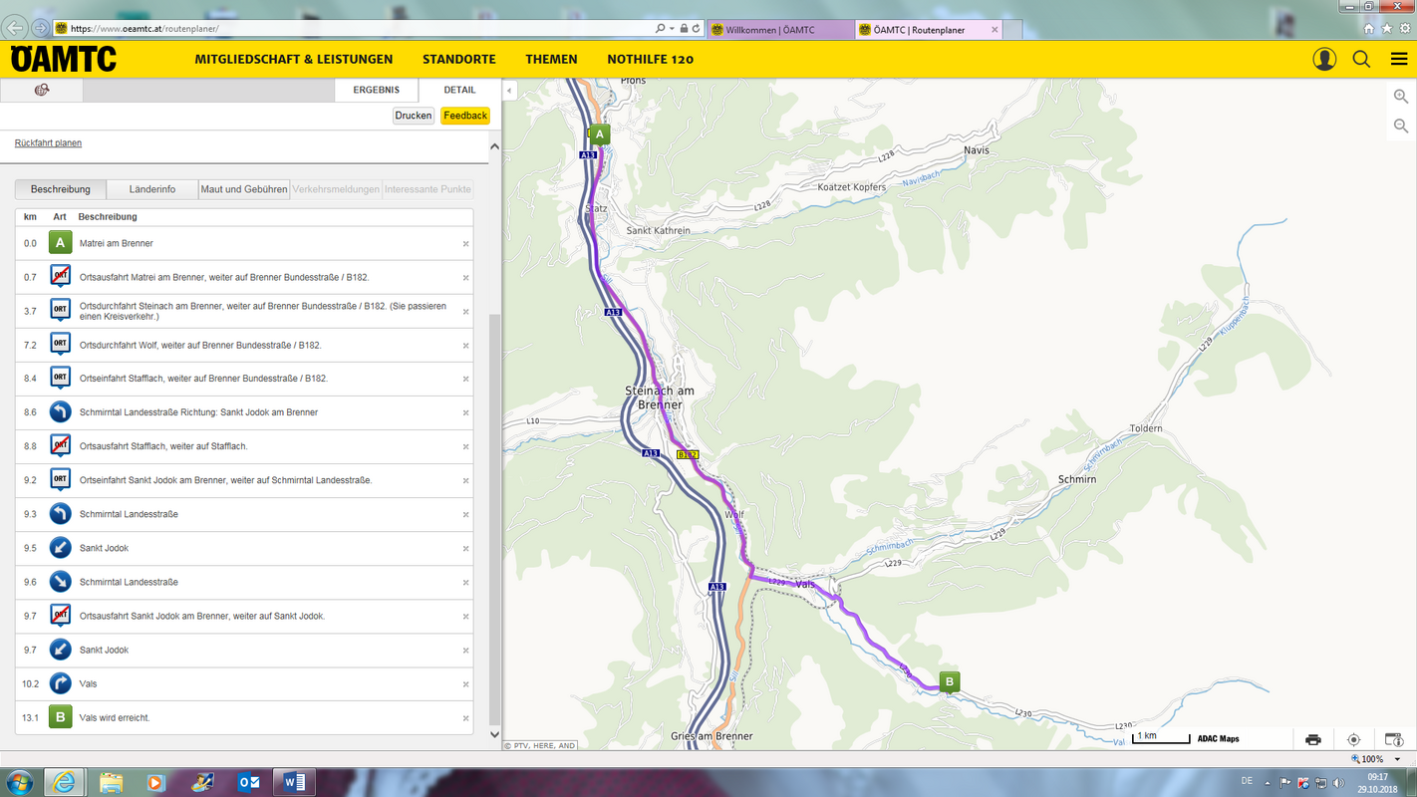Select the Maut und Gebühren tab
Image resolution: width=1417 pixels, height=797 pixels.
[x=244, y=189]
